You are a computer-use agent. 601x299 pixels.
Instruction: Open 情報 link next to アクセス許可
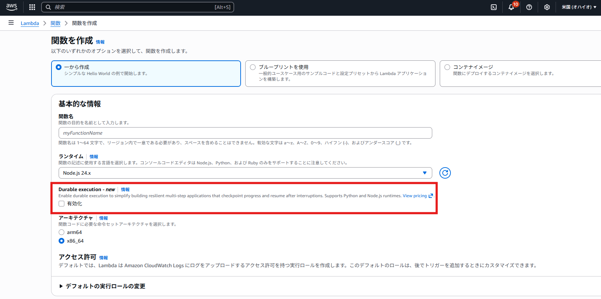103,258
